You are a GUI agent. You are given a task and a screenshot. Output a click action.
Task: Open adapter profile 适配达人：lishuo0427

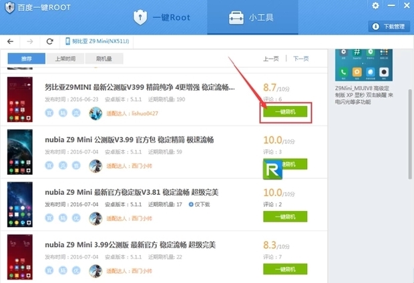(x=132, y=113)
